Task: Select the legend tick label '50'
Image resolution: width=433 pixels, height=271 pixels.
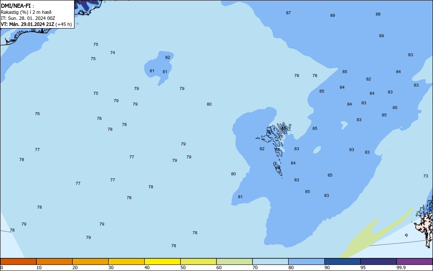Action: 183,268
